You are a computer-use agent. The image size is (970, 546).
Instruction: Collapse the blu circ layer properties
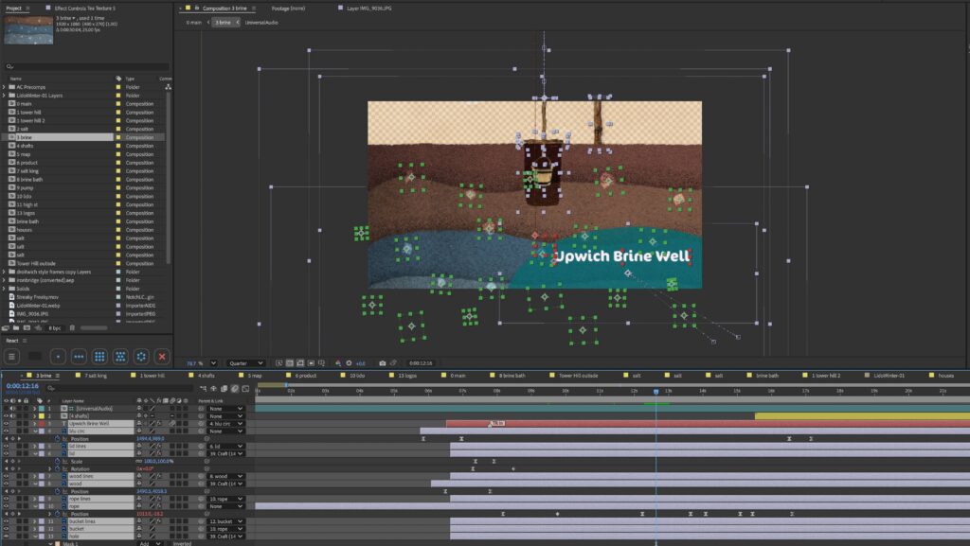(35, 432)
